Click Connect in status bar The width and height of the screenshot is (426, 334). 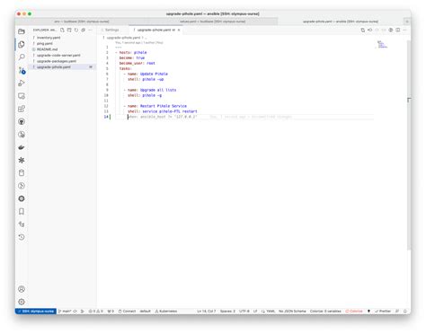(x=127, y=312)
